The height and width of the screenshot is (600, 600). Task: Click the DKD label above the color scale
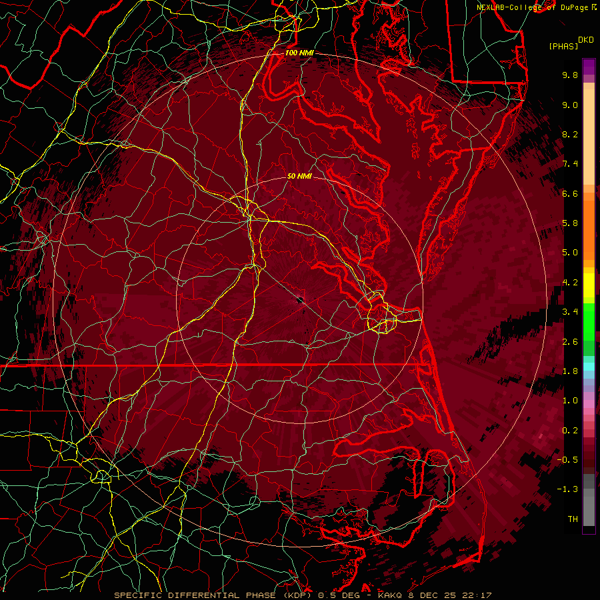click(585, 40)
